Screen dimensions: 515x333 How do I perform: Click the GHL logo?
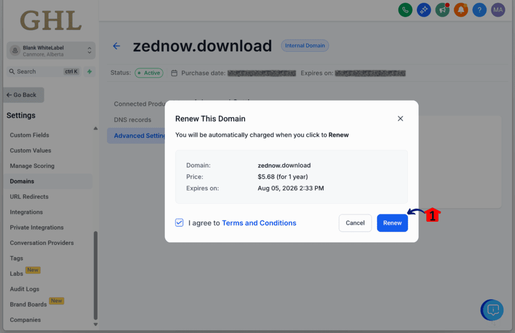click(51, 20)
